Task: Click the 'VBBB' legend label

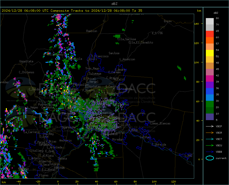Action: tap(219, 152)
